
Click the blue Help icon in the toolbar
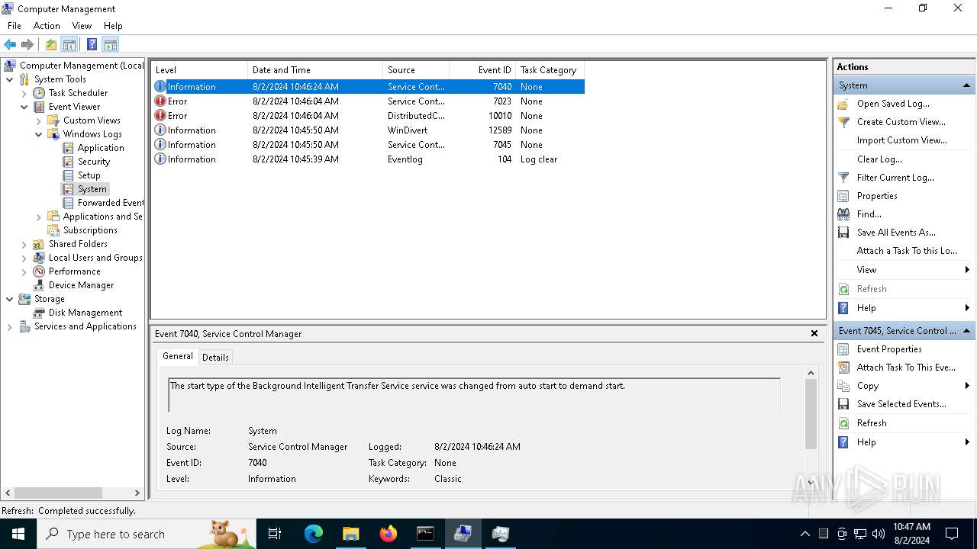point(92,44)
